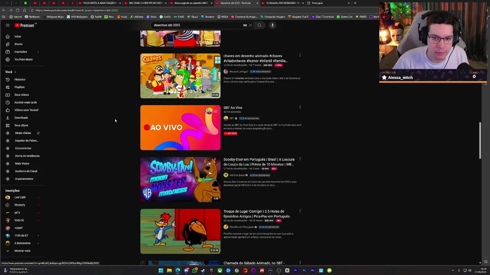This screenshot has height=275, width=490.
Task: Open more options for Scooby-Doo video
Action: tap(300, 159)
